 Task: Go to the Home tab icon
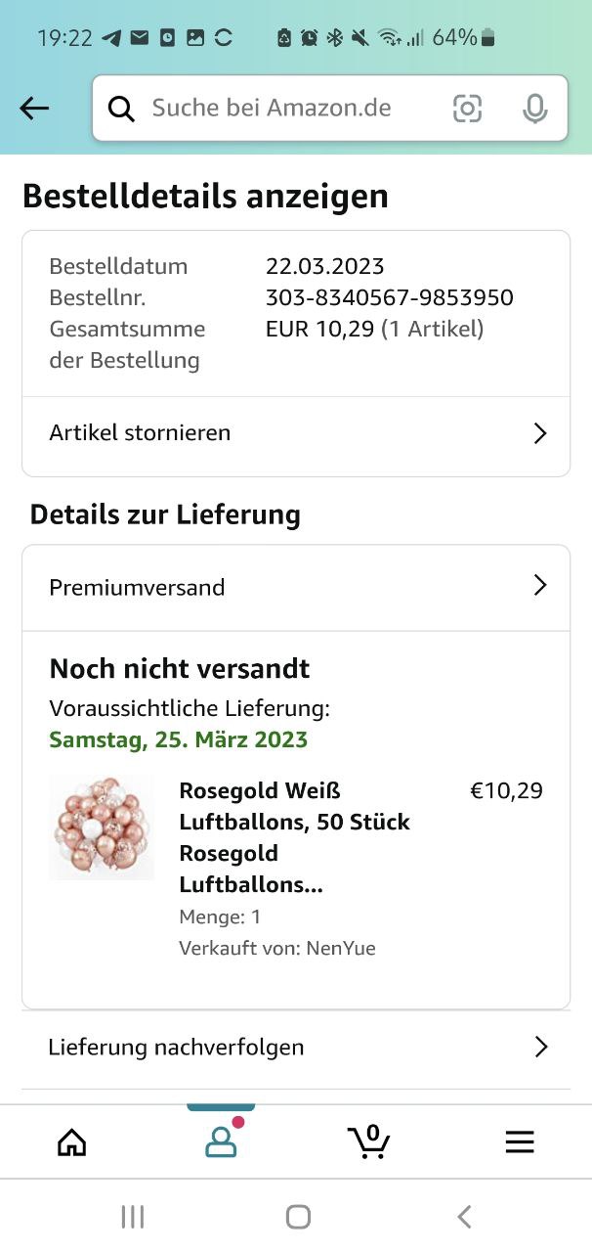72,1141
